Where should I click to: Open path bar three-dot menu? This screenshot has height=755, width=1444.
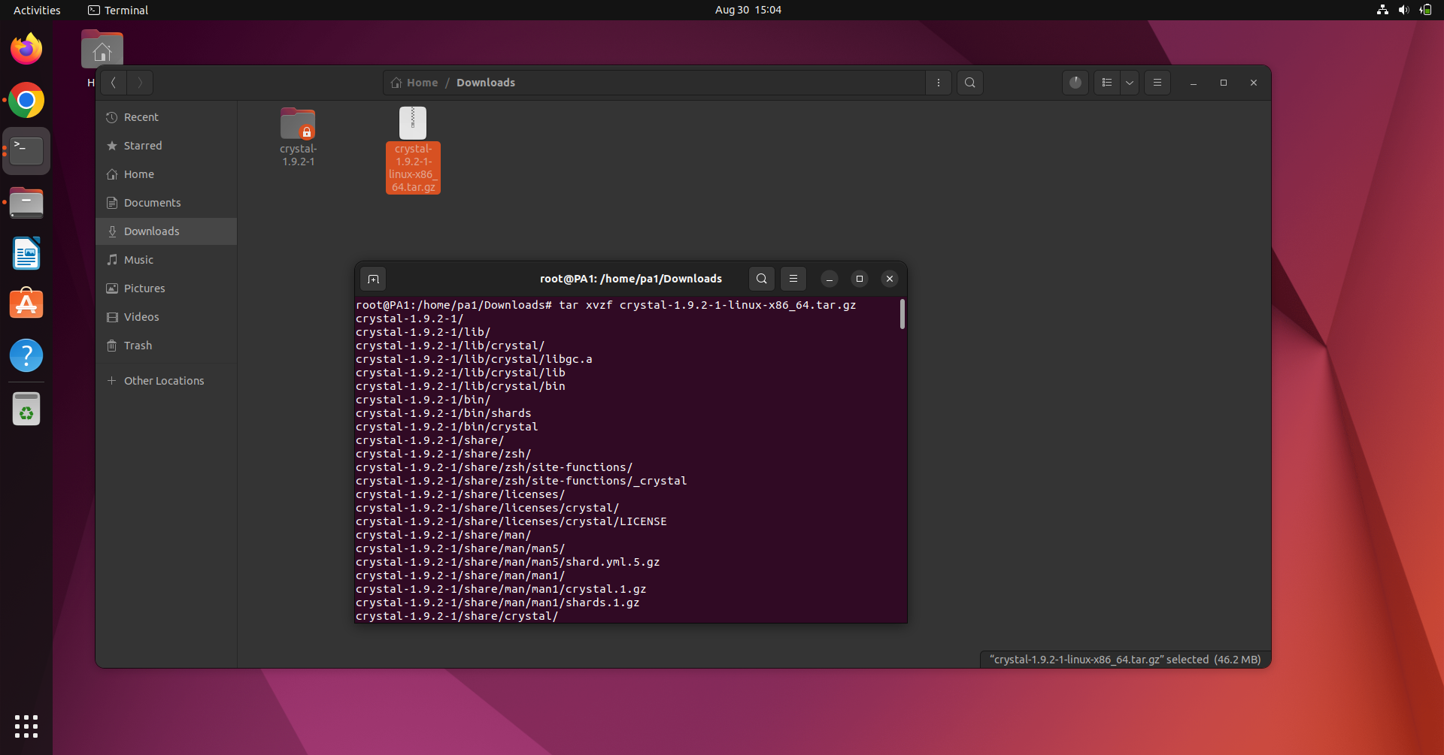[938, 83]
